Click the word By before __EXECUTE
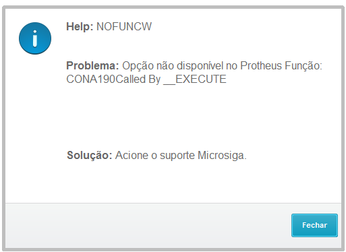This screenshot has width=346, height=252. click(154, 80)
